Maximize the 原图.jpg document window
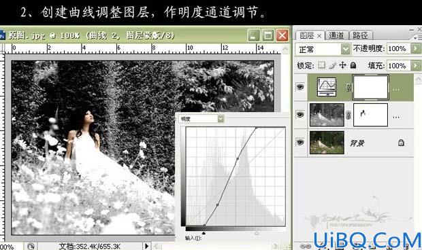Screen dimensions: 422x250 click(x=267, y=35)
